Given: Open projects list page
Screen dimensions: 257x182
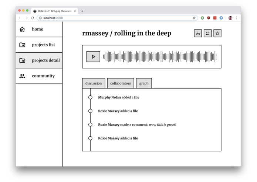Looking at the screenshot, I should (x=39, y=45).
